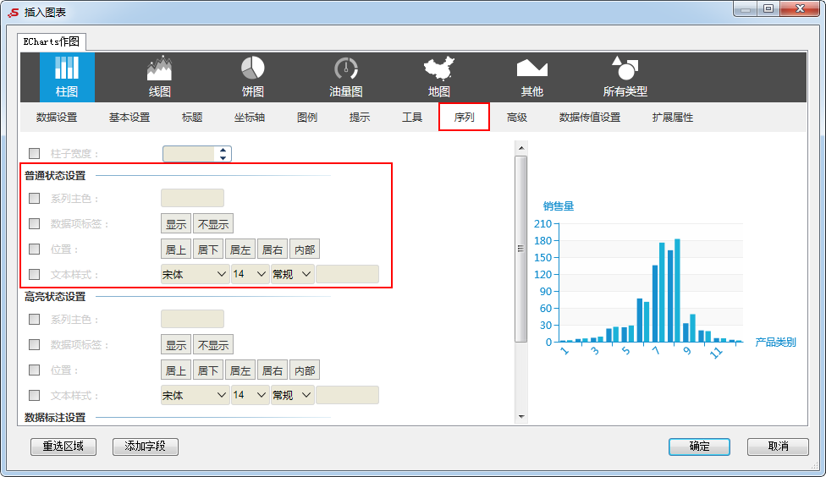Screen dimensions: 826x477
Task: Select the 其他 chart type icon
Action: click(532, 77)
